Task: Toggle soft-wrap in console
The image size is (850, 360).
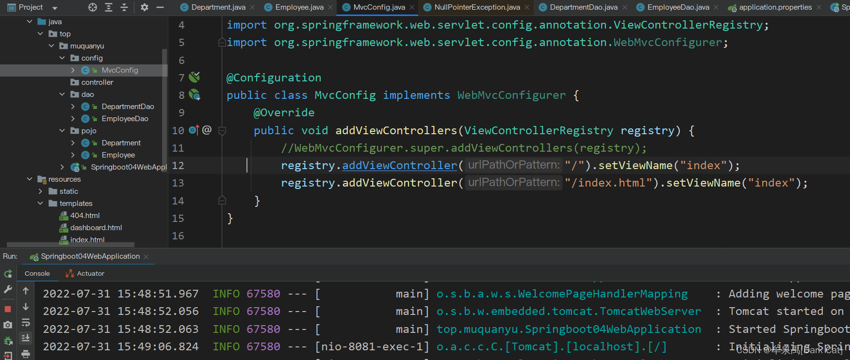Action: [x=26, y=323]
